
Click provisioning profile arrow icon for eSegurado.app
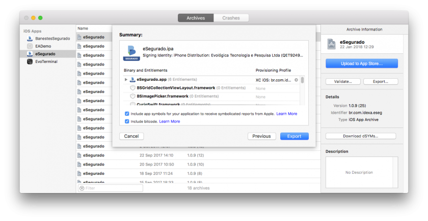pos(296,80)
